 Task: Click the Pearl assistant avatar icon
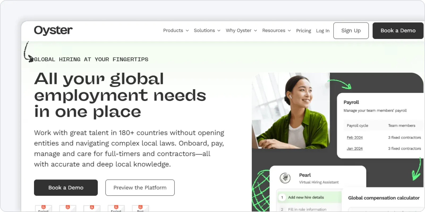click(x=285, y=178)
